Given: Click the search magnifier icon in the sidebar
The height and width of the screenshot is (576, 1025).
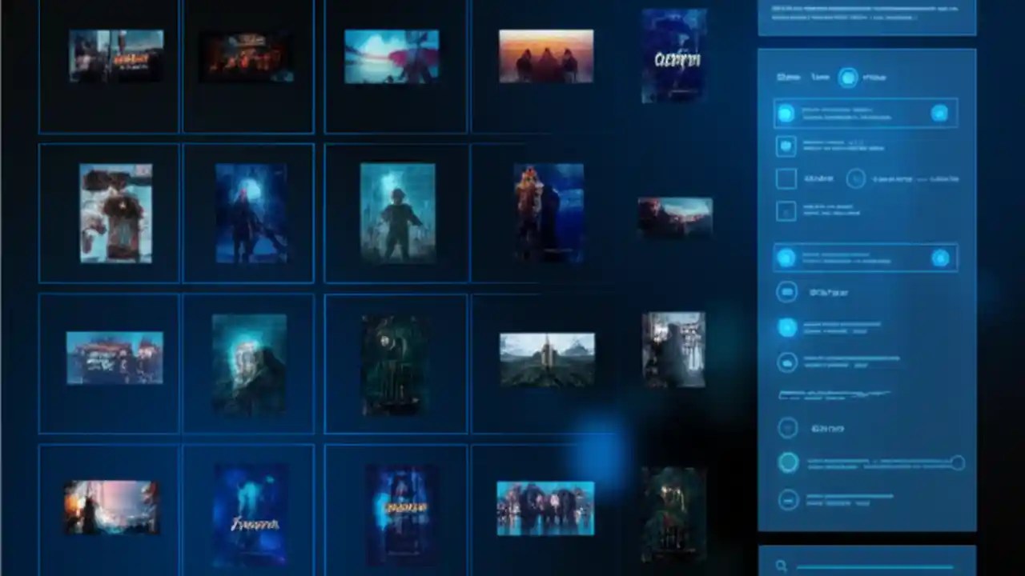Looking at the screenshot, I should tap(782, 564).
